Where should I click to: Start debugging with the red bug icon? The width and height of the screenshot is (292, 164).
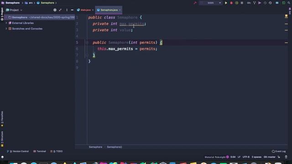pos(231,3)
